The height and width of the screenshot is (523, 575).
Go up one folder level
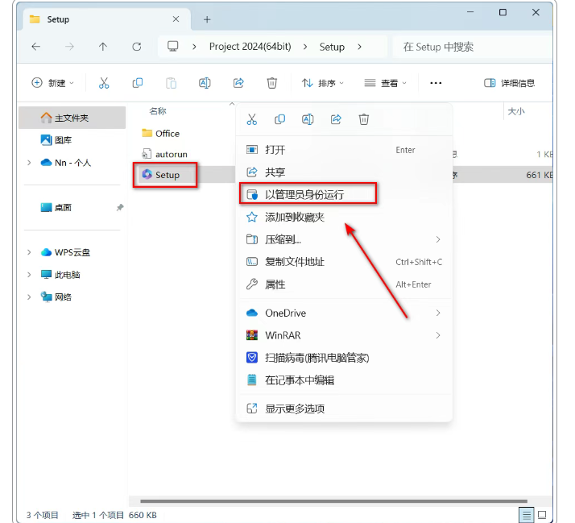pyautogui.click(x=103, y=47)
